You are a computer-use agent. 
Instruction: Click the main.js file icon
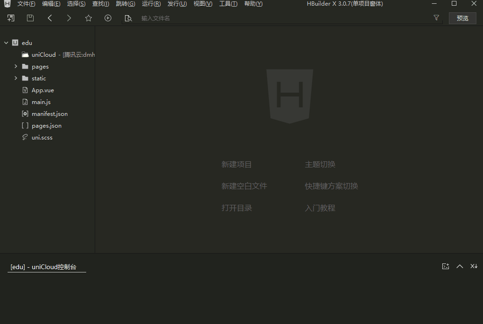25,102
